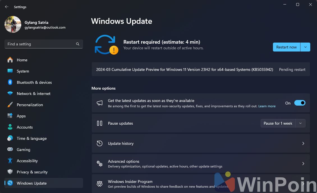Open the Pause for 1 week dropdown arrow
317x193 pixels.
click(300, 123)
